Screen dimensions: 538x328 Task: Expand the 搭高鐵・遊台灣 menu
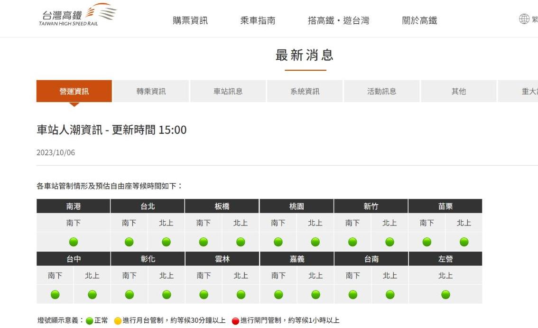[338, 20]
